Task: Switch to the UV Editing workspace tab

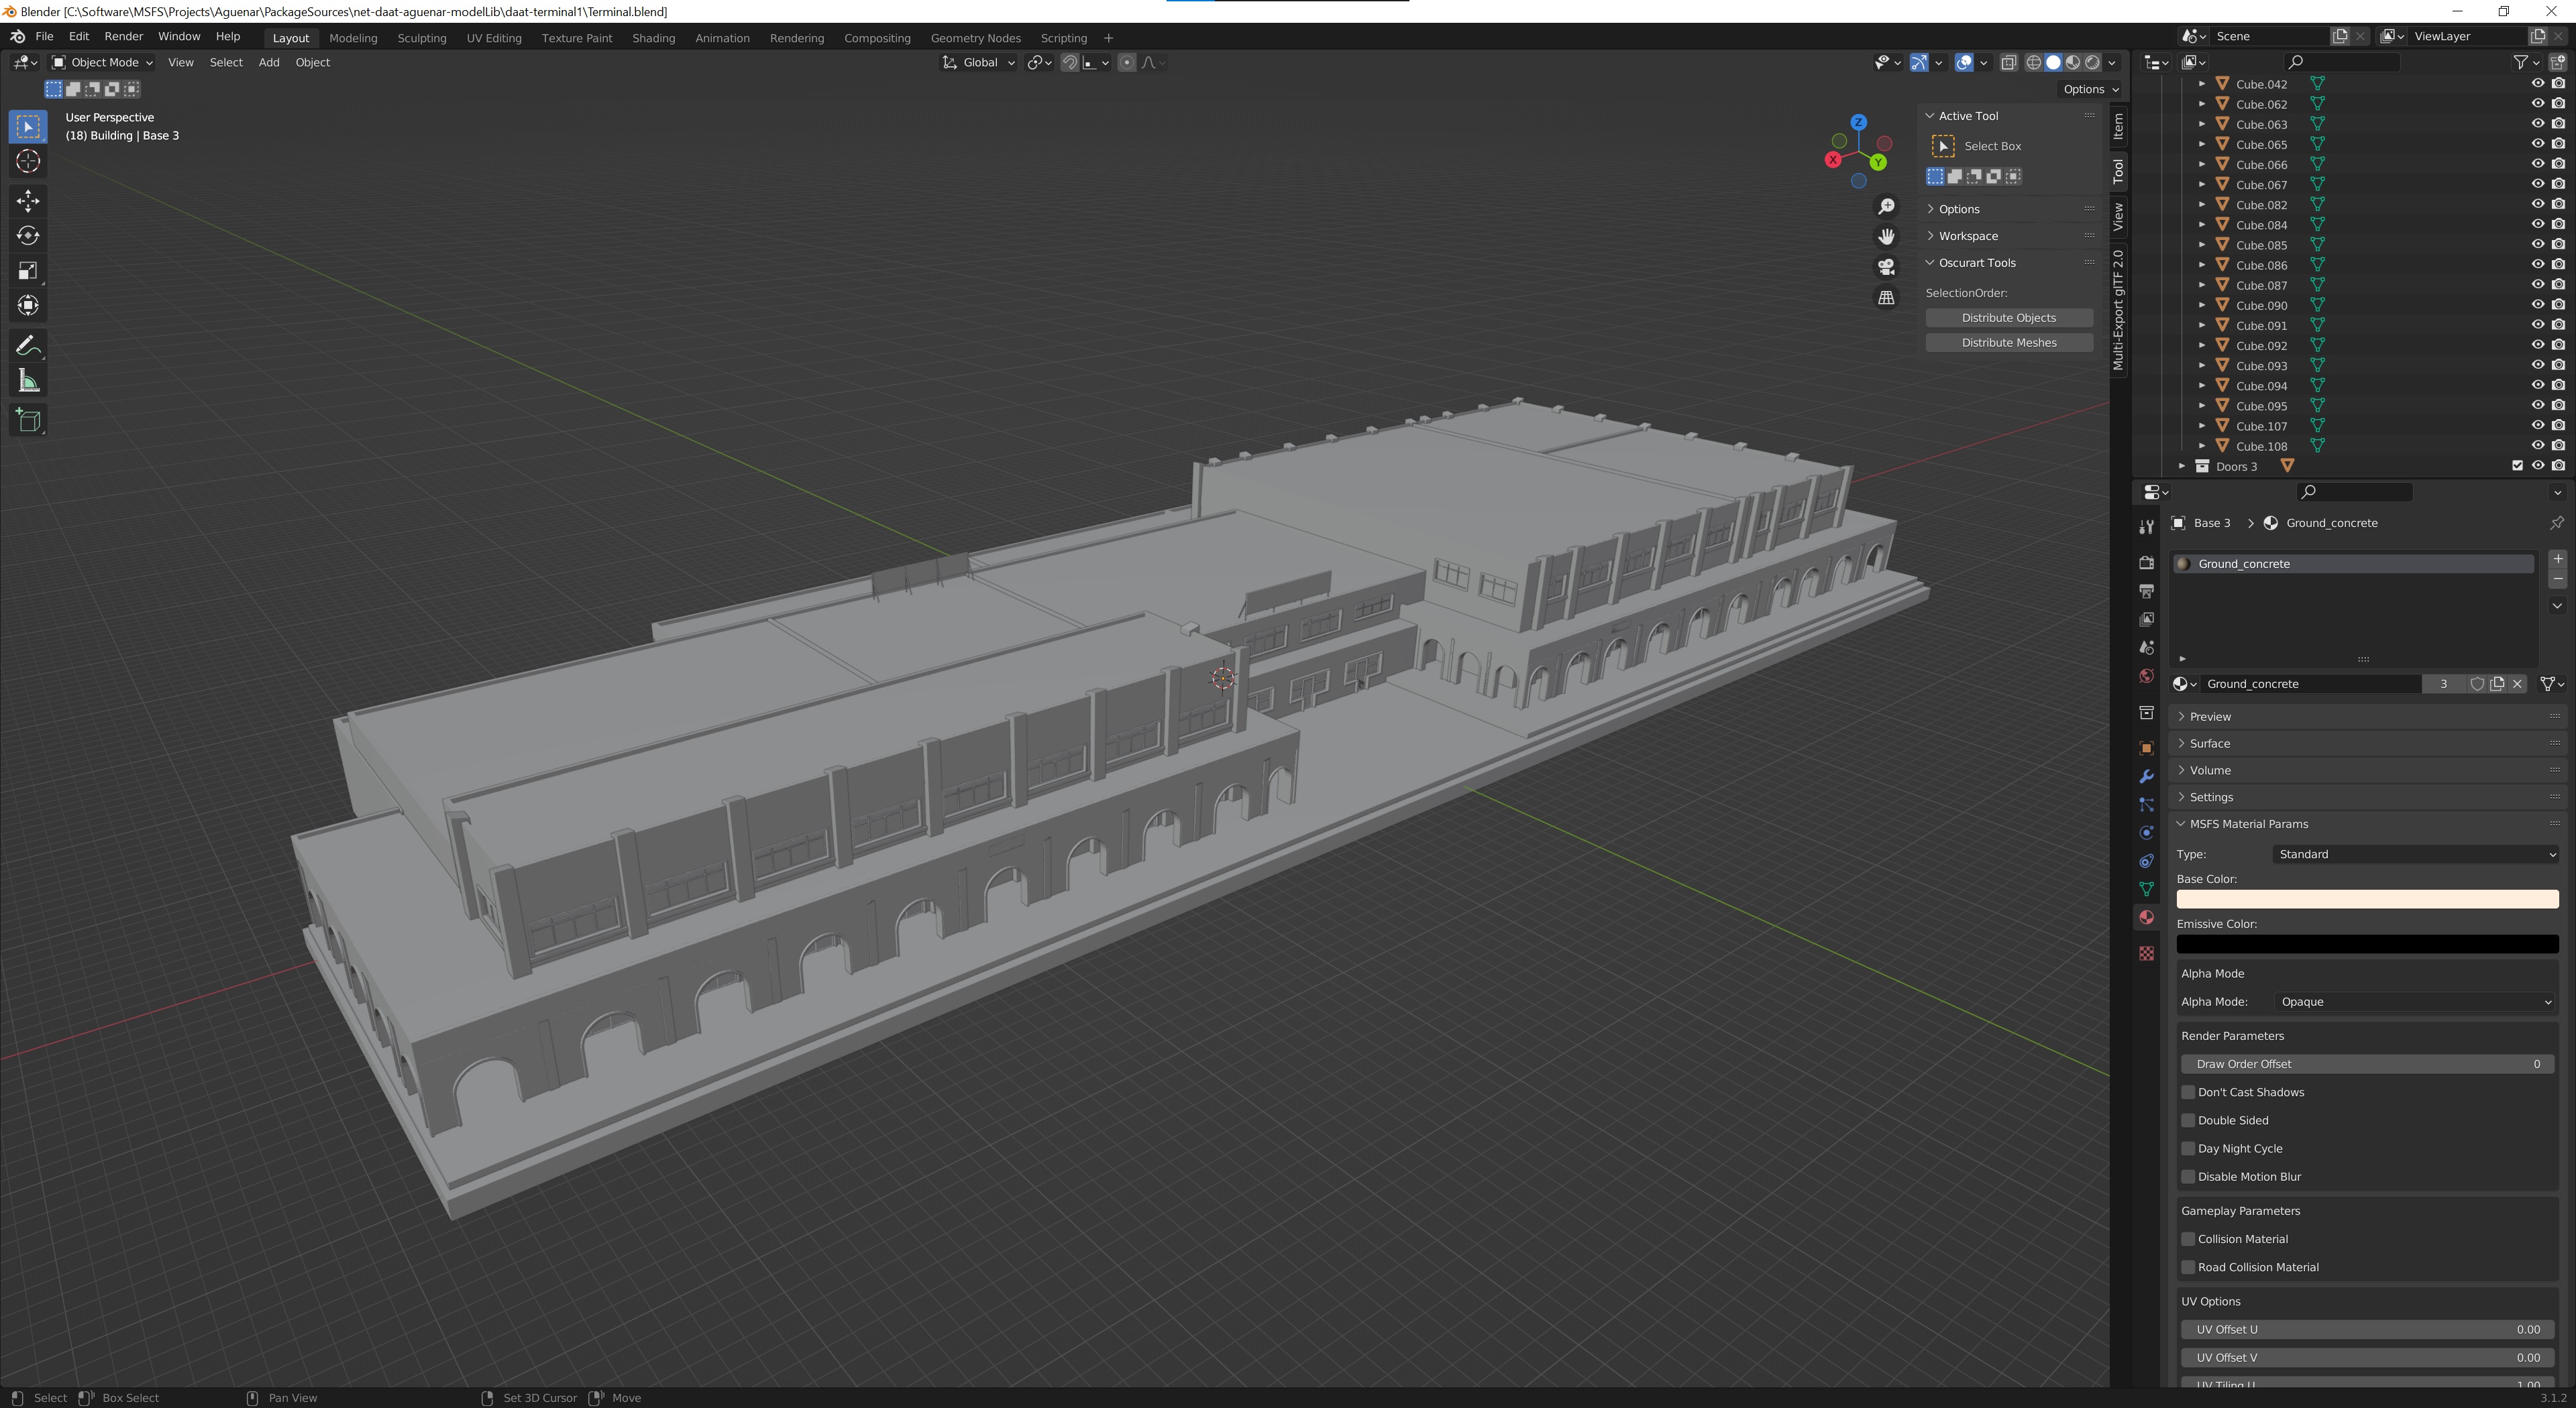Action: pos(494,38)
